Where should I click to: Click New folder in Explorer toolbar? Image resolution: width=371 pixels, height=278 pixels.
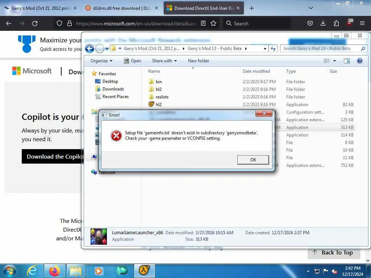199,61
